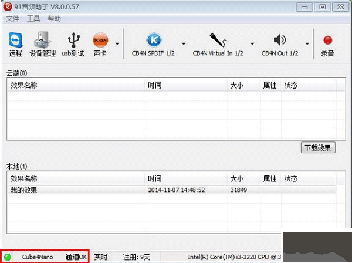Sort local list by 大小 header

point(244,178)
